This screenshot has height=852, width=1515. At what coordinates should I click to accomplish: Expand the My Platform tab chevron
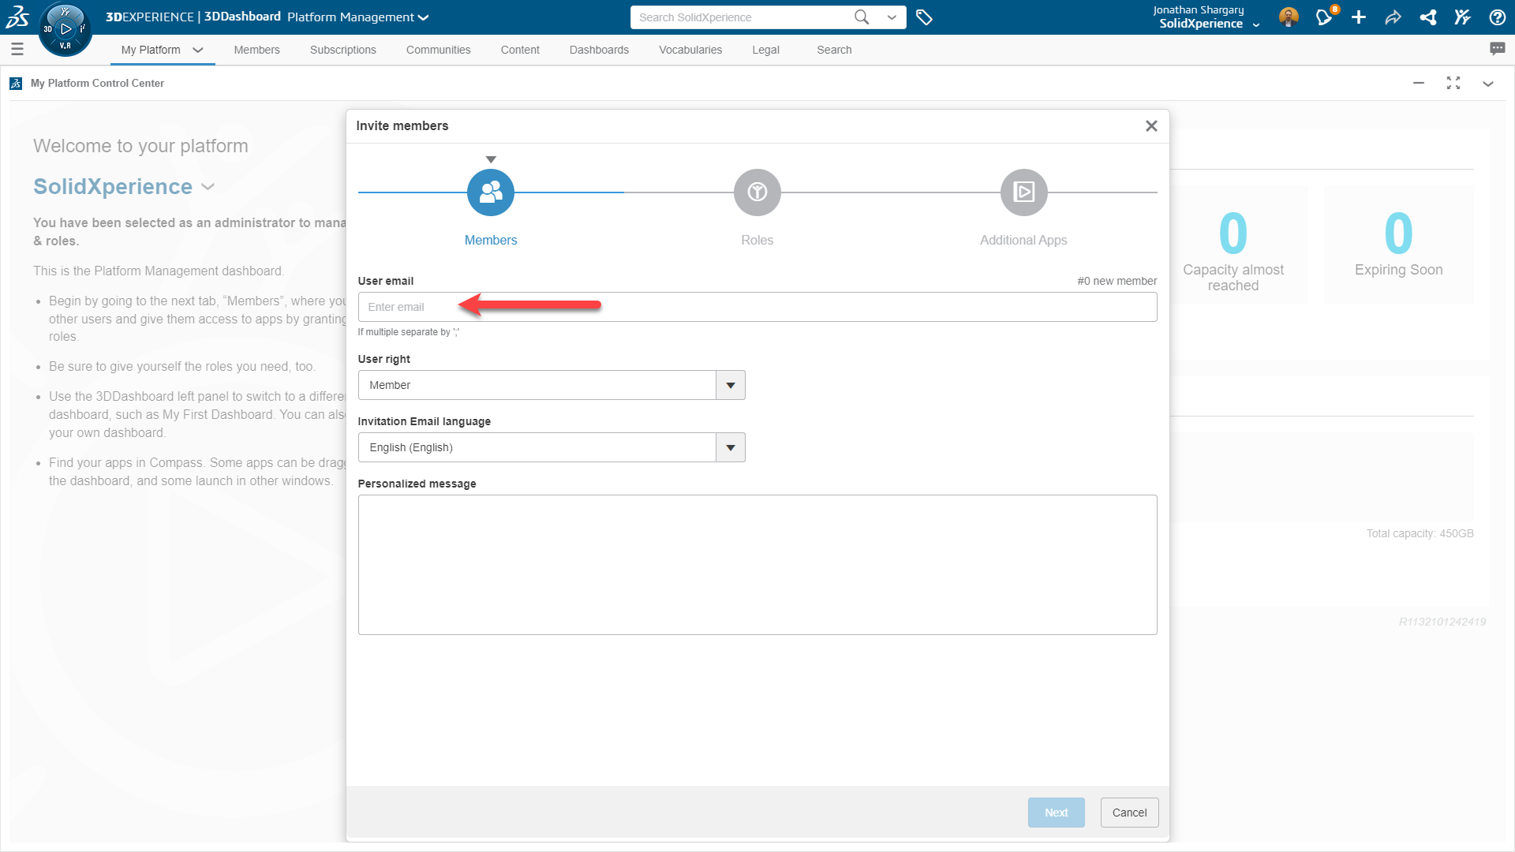[x=198, y=50]
